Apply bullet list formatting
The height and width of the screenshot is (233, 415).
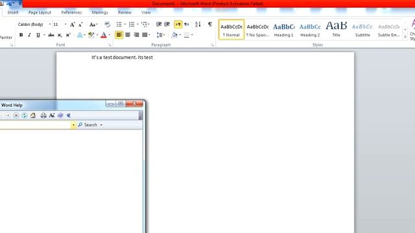click(119, 25)
